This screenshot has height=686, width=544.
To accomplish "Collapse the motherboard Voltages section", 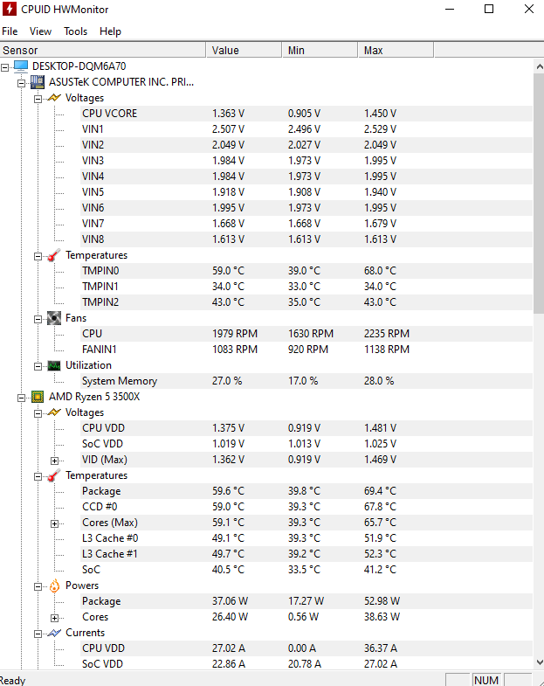I will click(x=38, y=99).
